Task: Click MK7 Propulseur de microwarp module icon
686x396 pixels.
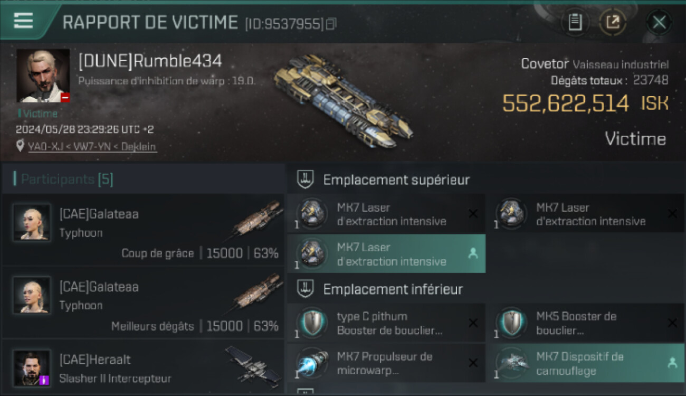Action: tap(311, 363)
